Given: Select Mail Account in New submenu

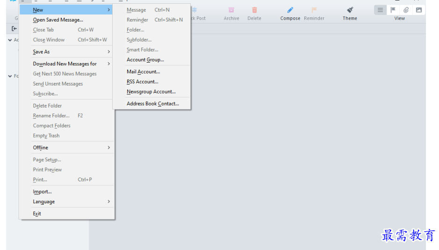Looking at the screenshot, I should 152,71.
